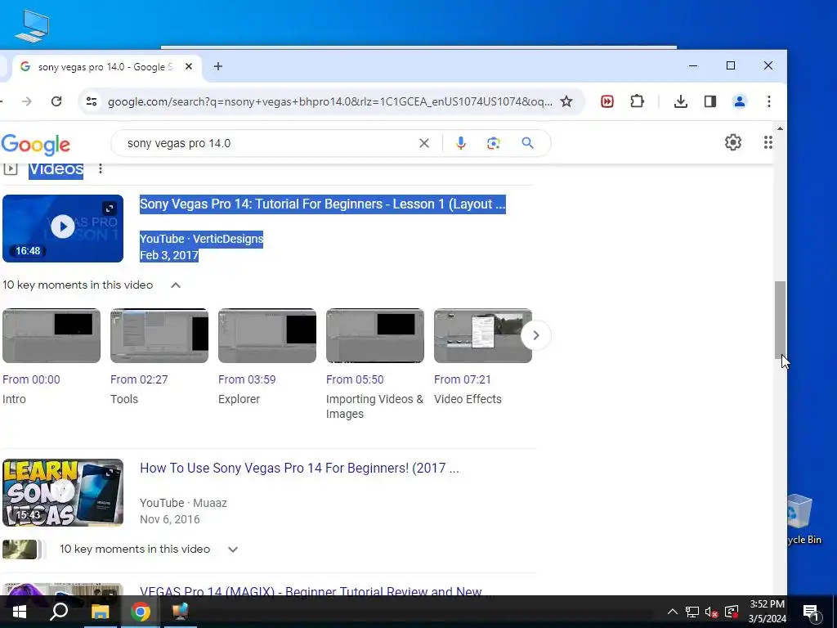Image resolution: width=837 pixels, height=628 pixels.
Task: Click the Feb 3, 2017 date text
Action: pos(169,255)
